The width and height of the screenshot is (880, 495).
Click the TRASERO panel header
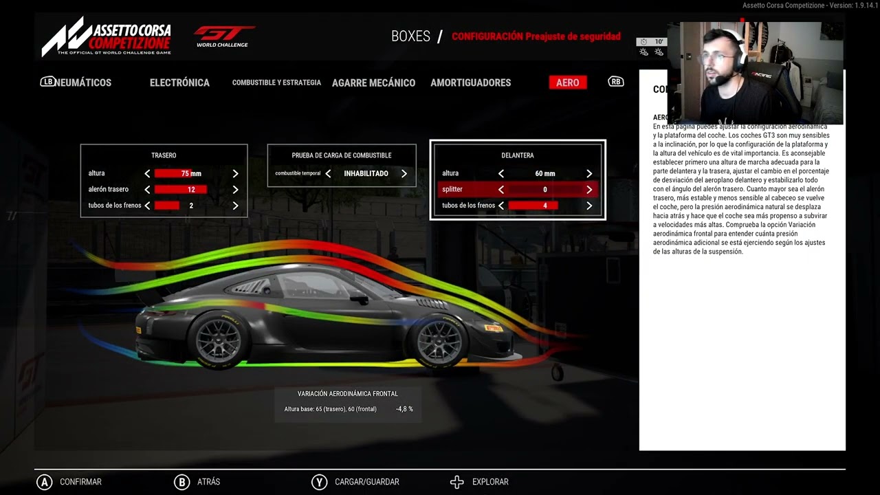pos(164,156)
